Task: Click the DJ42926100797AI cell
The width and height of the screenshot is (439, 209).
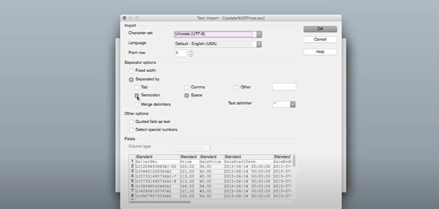Action: 157,191
